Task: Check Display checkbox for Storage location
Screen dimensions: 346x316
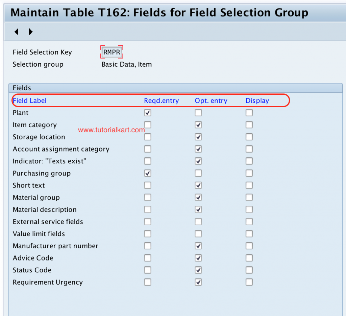Action: [249, 137]
